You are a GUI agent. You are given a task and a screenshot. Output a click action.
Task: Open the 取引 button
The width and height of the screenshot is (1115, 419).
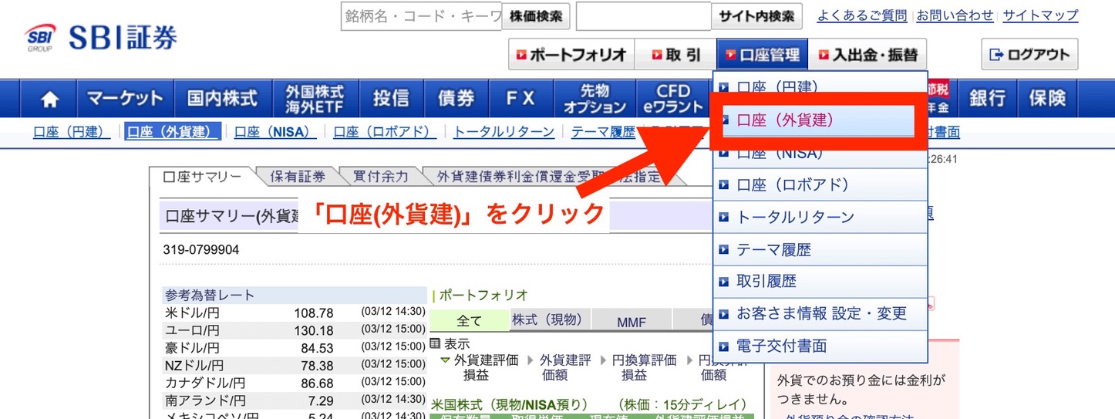(x=675, y=55)
